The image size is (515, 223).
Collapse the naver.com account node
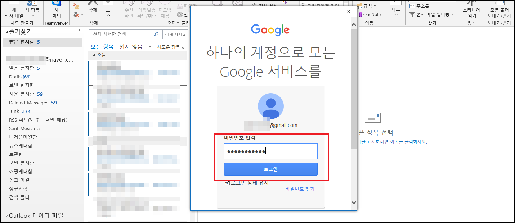coord(6,59)
